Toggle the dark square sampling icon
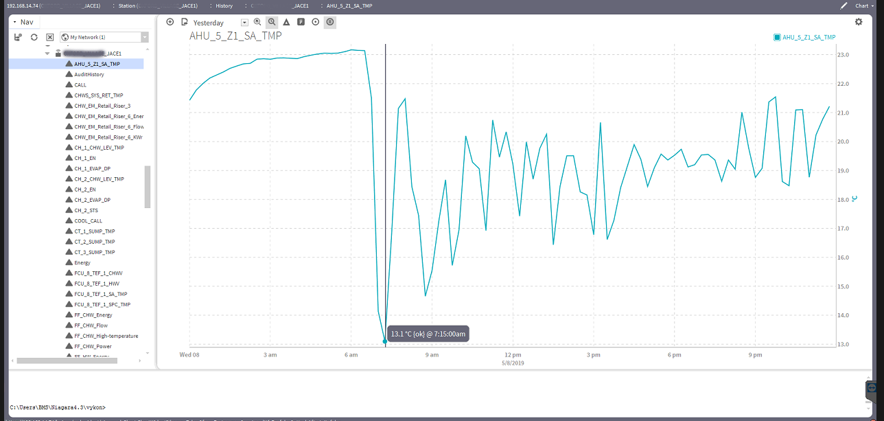 301,22
